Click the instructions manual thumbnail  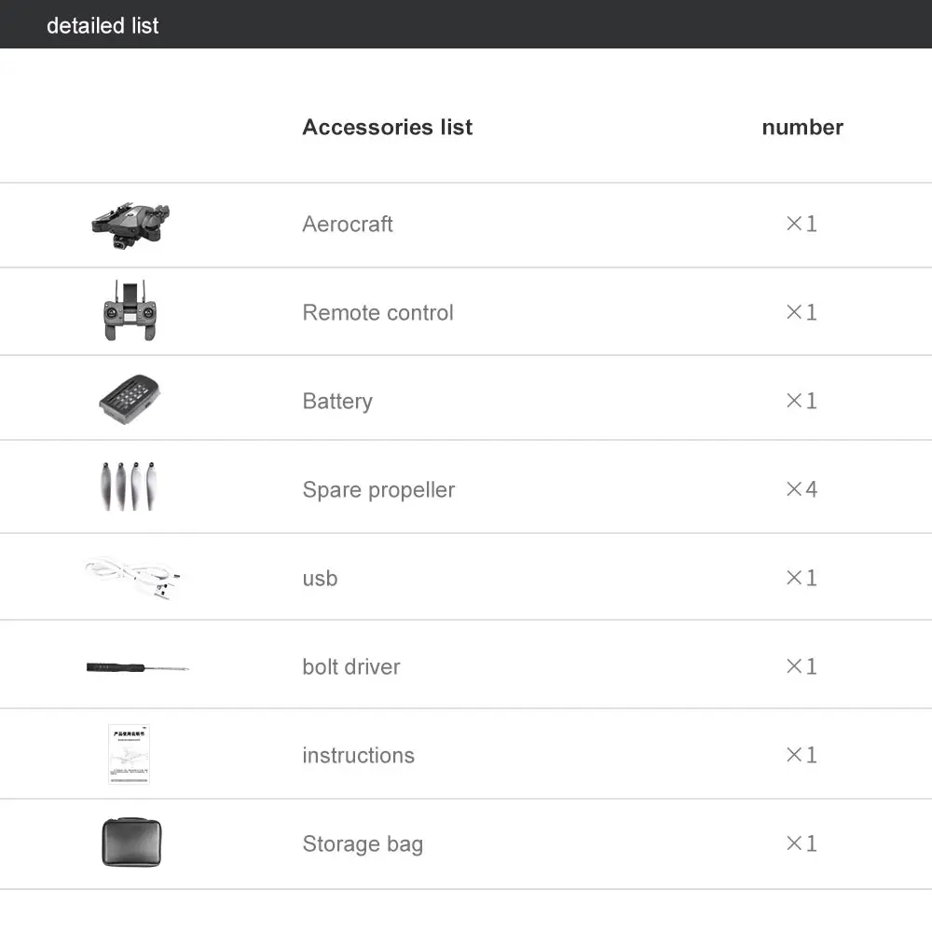pos(129,754)
